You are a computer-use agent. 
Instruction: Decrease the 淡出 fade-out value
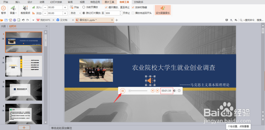coord(45,13)
